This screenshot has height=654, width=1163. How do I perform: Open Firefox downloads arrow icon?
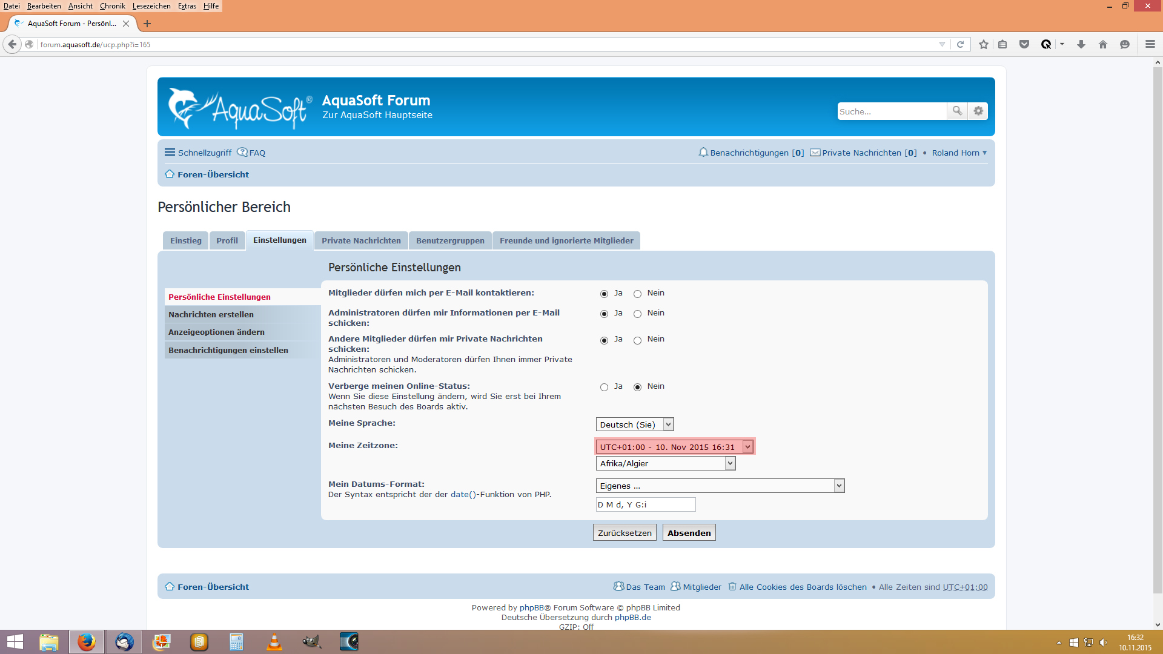pyautogui.click(x=1081, y=44)
